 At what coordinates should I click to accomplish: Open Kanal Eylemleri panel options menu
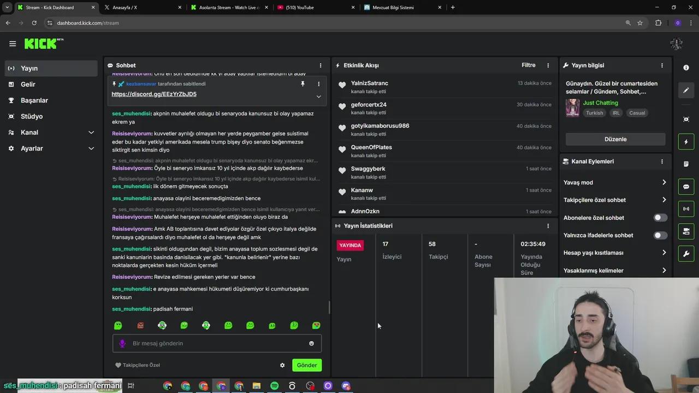click(x=662, y=162)
